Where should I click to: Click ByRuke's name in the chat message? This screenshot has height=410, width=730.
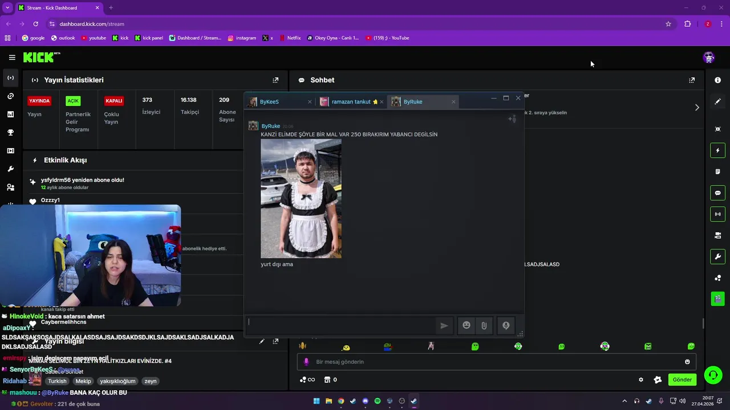pos(270,126)
